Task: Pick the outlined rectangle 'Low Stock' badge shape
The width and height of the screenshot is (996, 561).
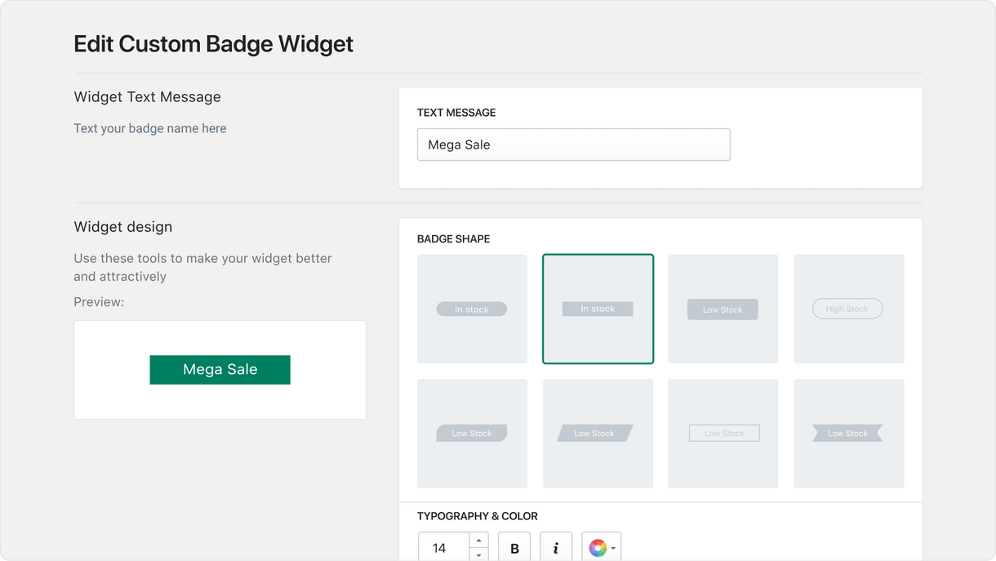Action: [x=723, y=433]
